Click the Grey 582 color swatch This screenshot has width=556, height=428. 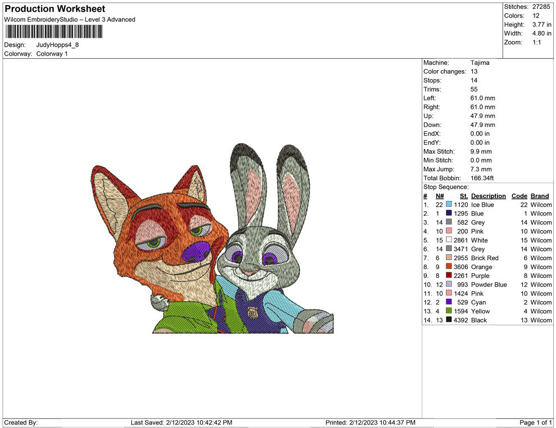click(449, 222)
